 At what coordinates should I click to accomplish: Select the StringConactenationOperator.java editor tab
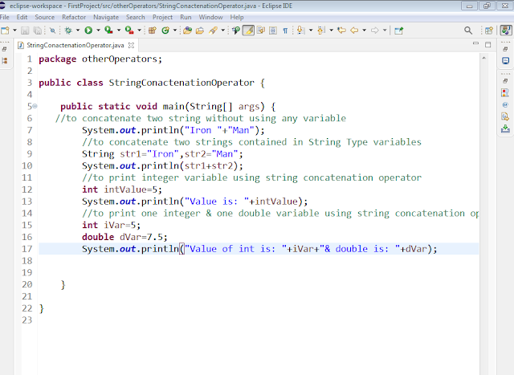click(x=75, y=45)
